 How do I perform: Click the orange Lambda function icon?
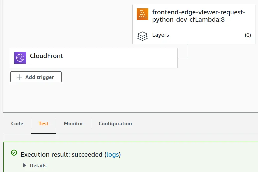(142, 14)
